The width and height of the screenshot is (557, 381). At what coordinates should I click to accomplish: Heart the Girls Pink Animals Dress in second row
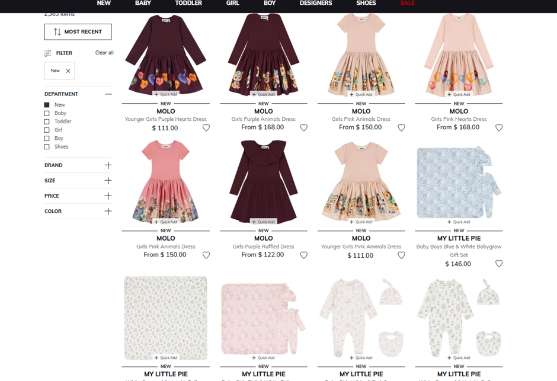tap(206, 255)
